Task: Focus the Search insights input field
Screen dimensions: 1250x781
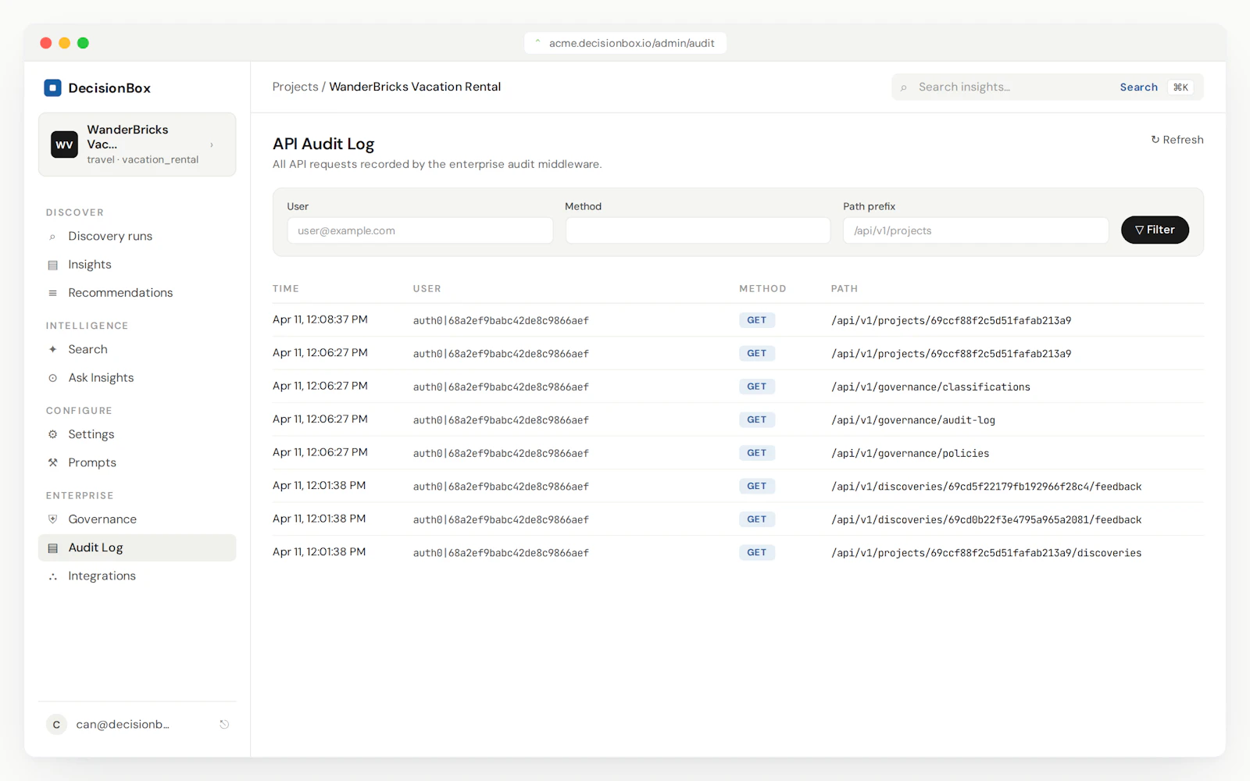Action: [x=1012, y=87]
